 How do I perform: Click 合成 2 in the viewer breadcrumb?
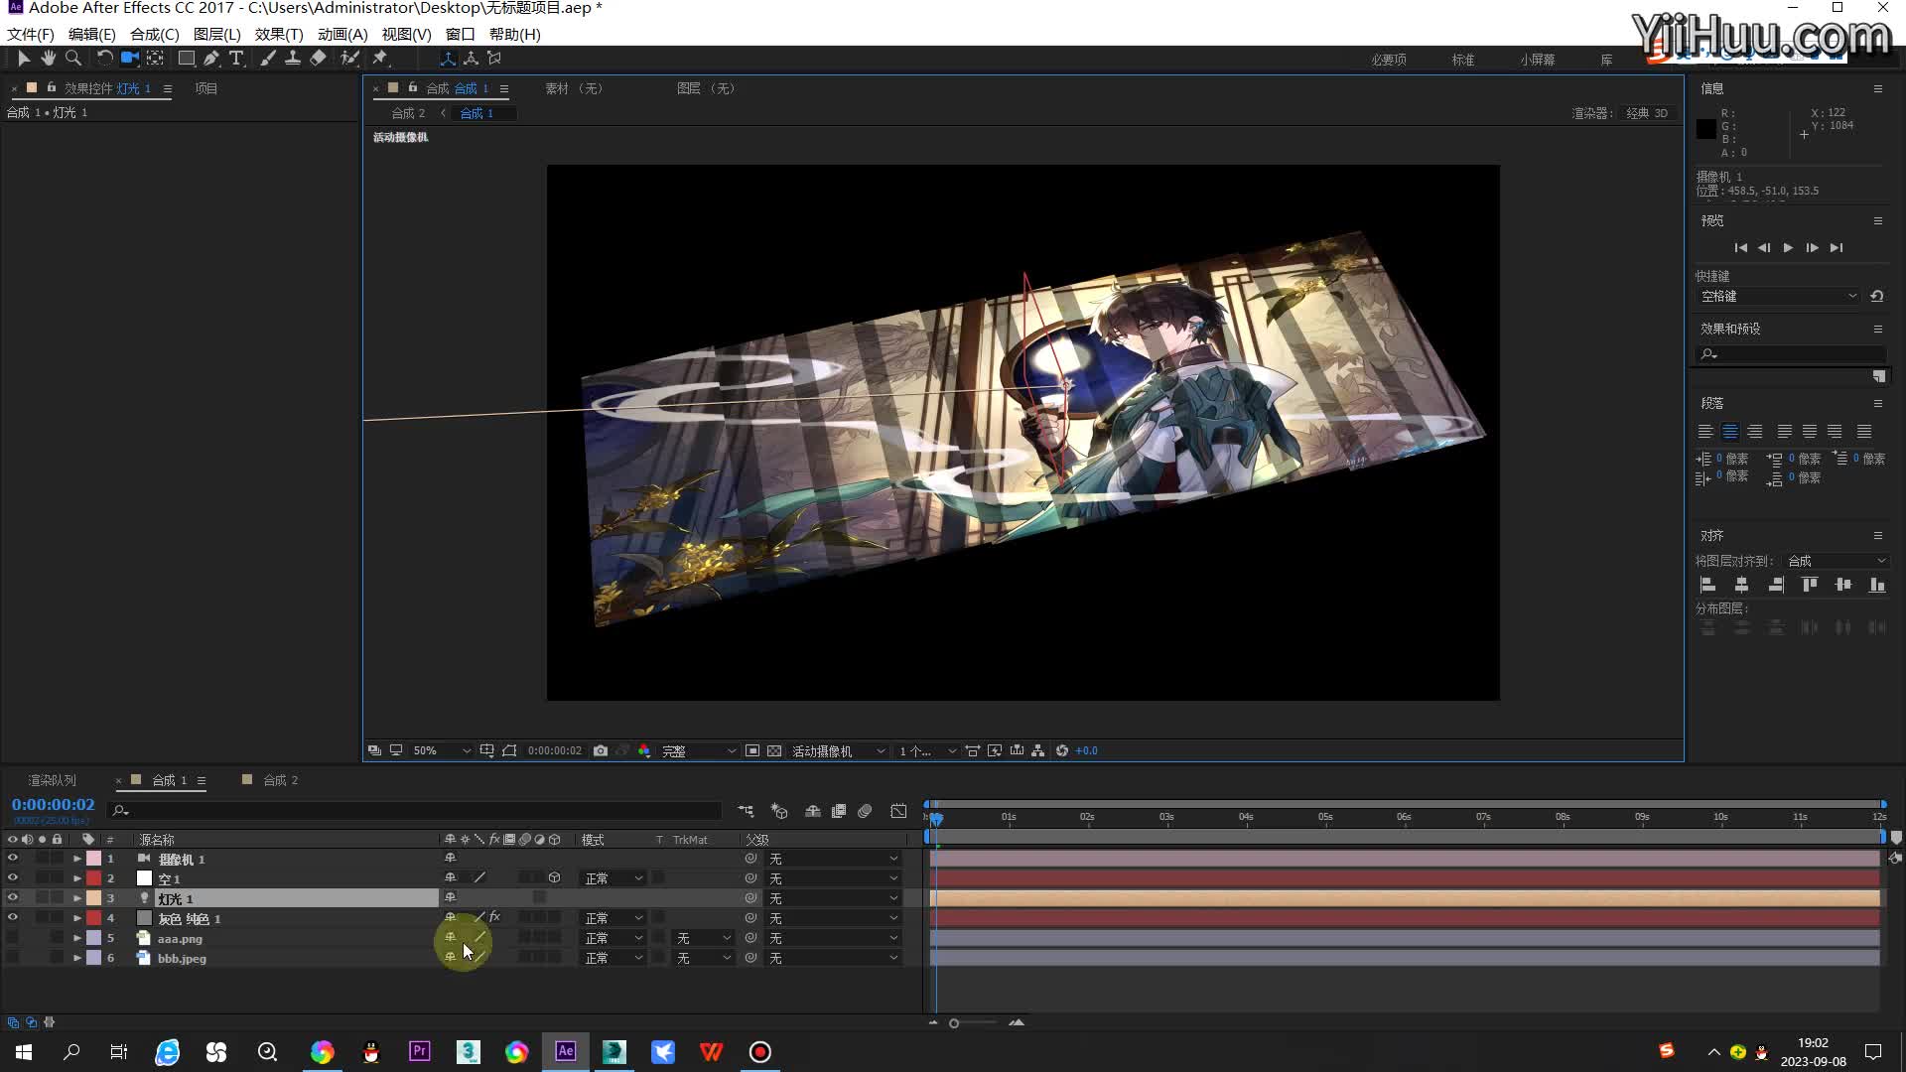point(408,113)
